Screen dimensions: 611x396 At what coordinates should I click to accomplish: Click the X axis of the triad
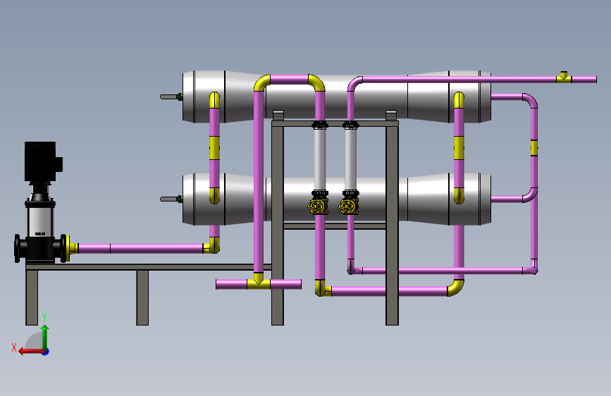pos(31,351)
